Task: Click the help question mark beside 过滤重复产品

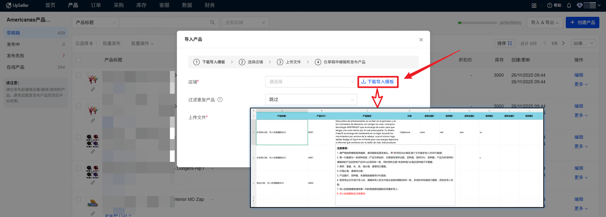Action: pyautogui.click(x=220, y=99)
